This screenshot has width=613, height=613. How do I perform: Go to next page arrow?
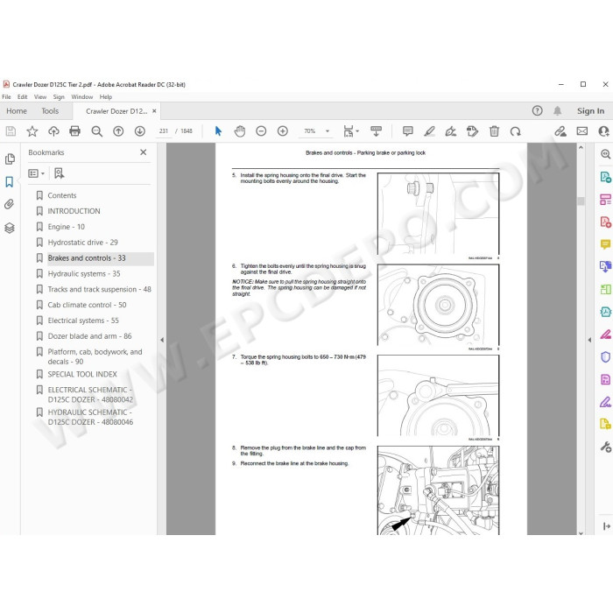tap(139, 131)
